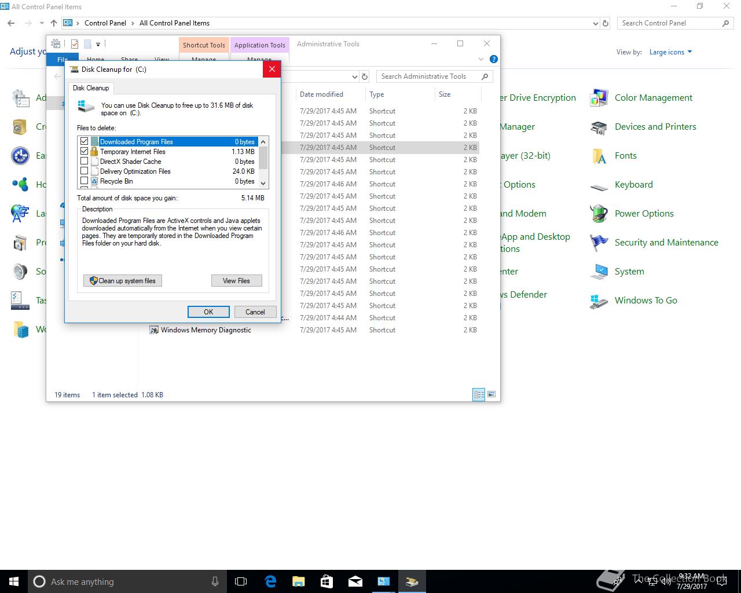Open the Windows Start menu
Screen dimensions: 741x593
(x=14, y=581)
